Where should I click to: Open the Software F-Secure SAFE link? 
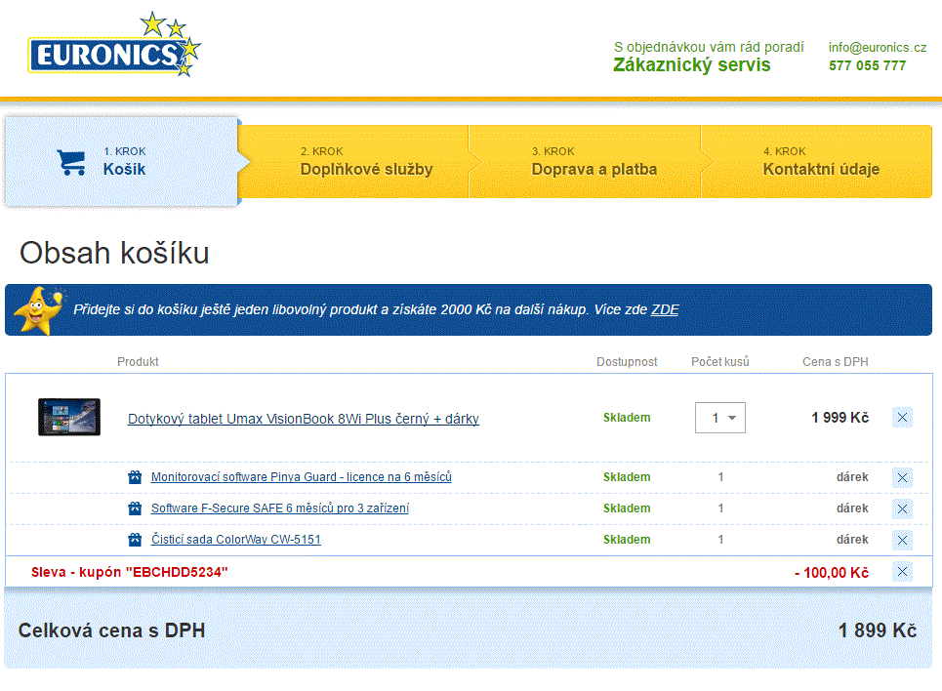(x=280, y=508)
